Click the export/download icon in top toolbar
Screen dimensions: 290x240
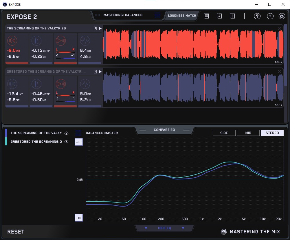tap(219, 16)
